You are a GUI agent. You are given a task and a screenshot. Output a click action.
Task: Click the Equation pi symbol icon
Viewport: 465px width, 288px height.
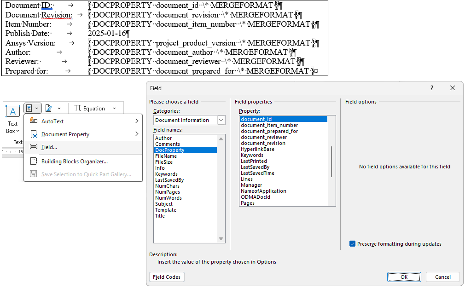(78, 108)
